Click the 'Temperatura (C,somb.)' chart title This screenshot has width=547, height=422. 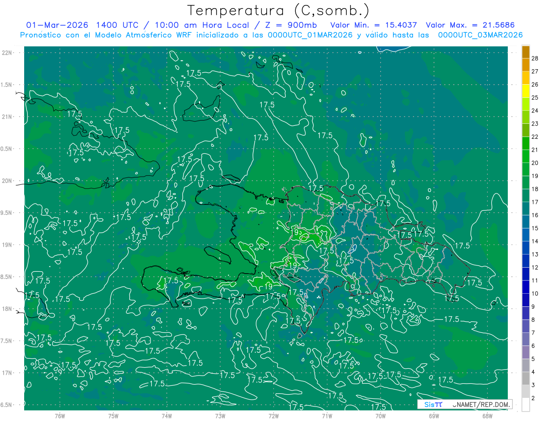pyautogui.click(x=279, y=10)
